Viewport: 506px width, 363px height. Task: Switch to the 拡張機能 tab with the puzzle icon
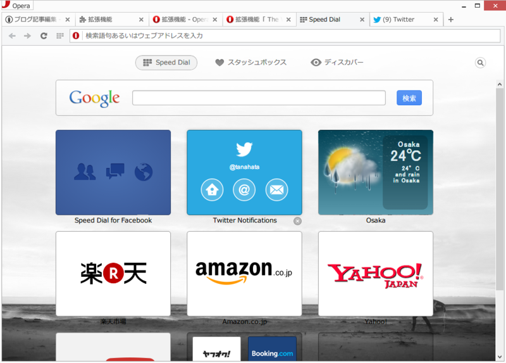[112, 20]
